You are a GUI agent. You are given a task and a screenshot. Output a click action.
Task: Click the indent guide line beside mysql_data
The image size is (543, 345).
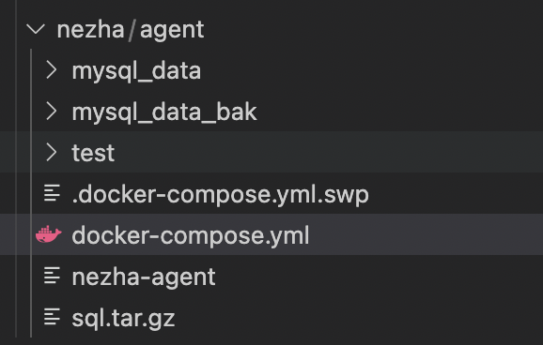31,70
